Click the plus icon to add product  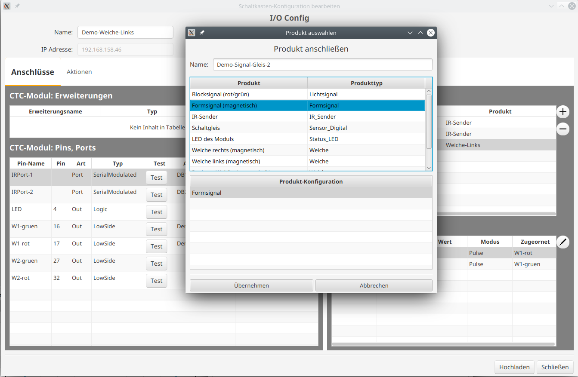click(x=563, y=112)
